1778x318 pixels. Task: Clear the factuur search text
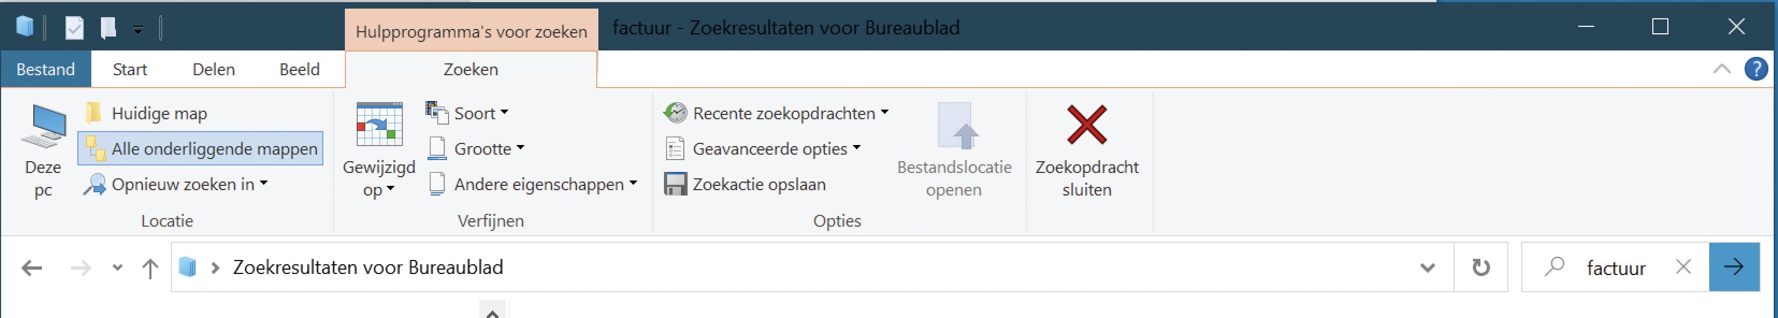(1683, 267)
